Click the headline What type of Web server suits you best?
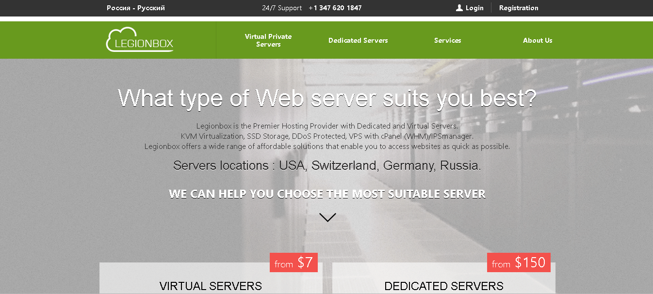 [x=327, y=98]
